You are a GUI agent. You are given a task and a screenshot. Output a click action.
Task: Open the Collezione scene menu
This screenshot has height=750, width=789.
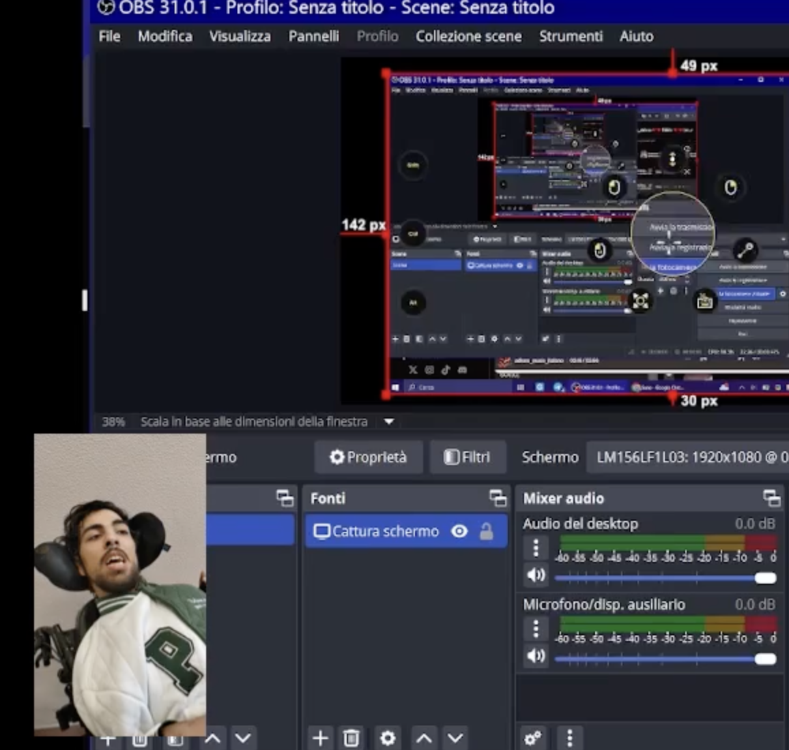click(x=468, y=36)
